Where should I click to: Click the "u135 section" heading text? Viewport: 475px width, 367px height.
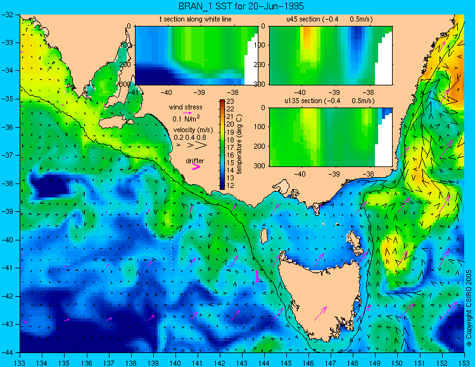click(303, 101)
